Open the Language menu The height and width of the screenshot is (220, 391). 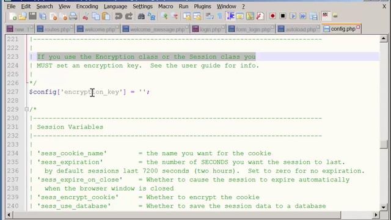[x=115, y=6]
